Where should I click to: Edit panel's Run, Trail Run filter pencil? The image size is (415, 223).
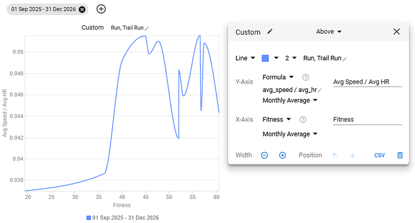pyautogui.click(x=345, y=60)
